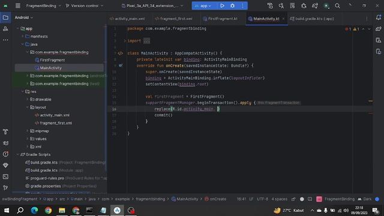
Task: Open Notifications bell panel
Action: [379, 17]
